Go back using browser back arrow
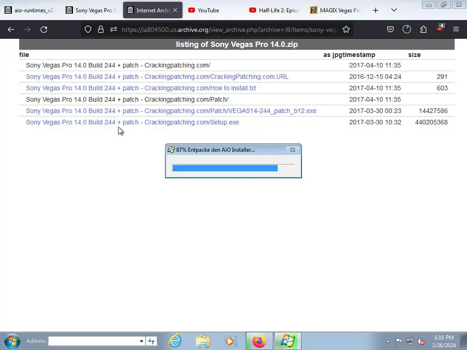Screen dimensions: 467x350 (11, 30)
